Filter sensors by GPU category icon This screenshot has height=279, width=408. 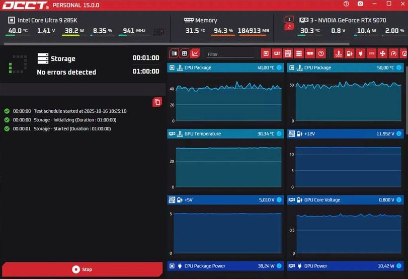(x=277, y=53)
